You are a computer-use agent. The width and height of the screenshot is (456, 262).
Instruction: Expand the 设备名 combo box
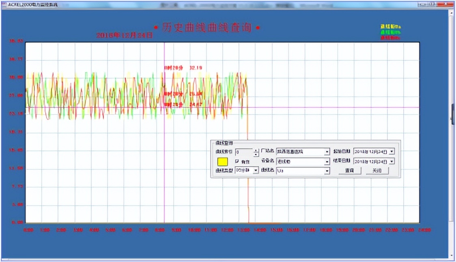(x=327, y=161)
